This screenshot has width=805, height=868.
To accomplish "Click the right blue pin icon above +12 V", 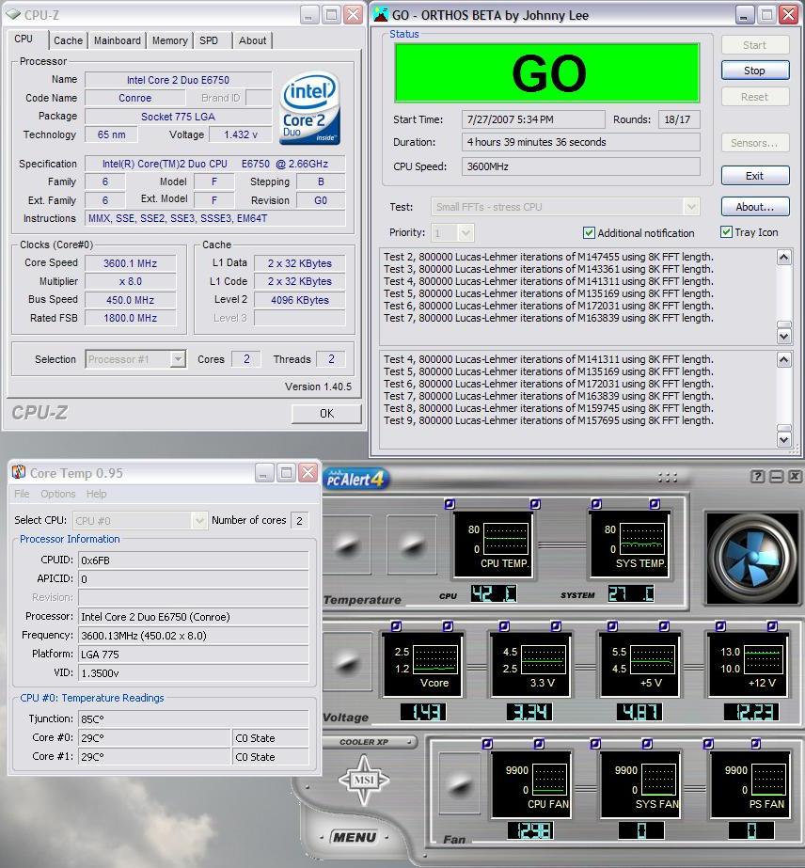I will [x=772, y=626].
